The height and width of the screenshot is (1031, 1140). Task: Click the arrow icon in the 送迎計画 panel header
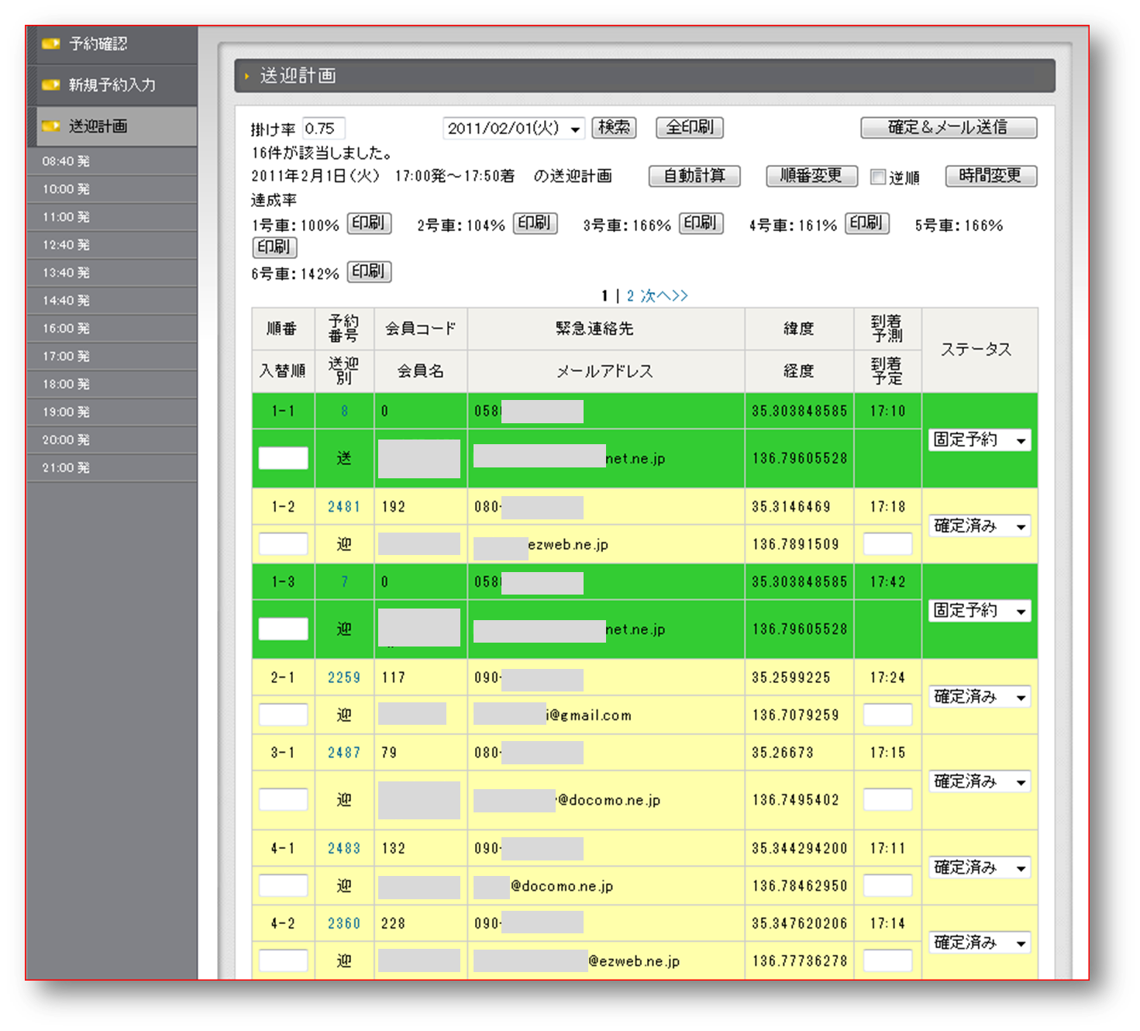click(x=247, y=76)
